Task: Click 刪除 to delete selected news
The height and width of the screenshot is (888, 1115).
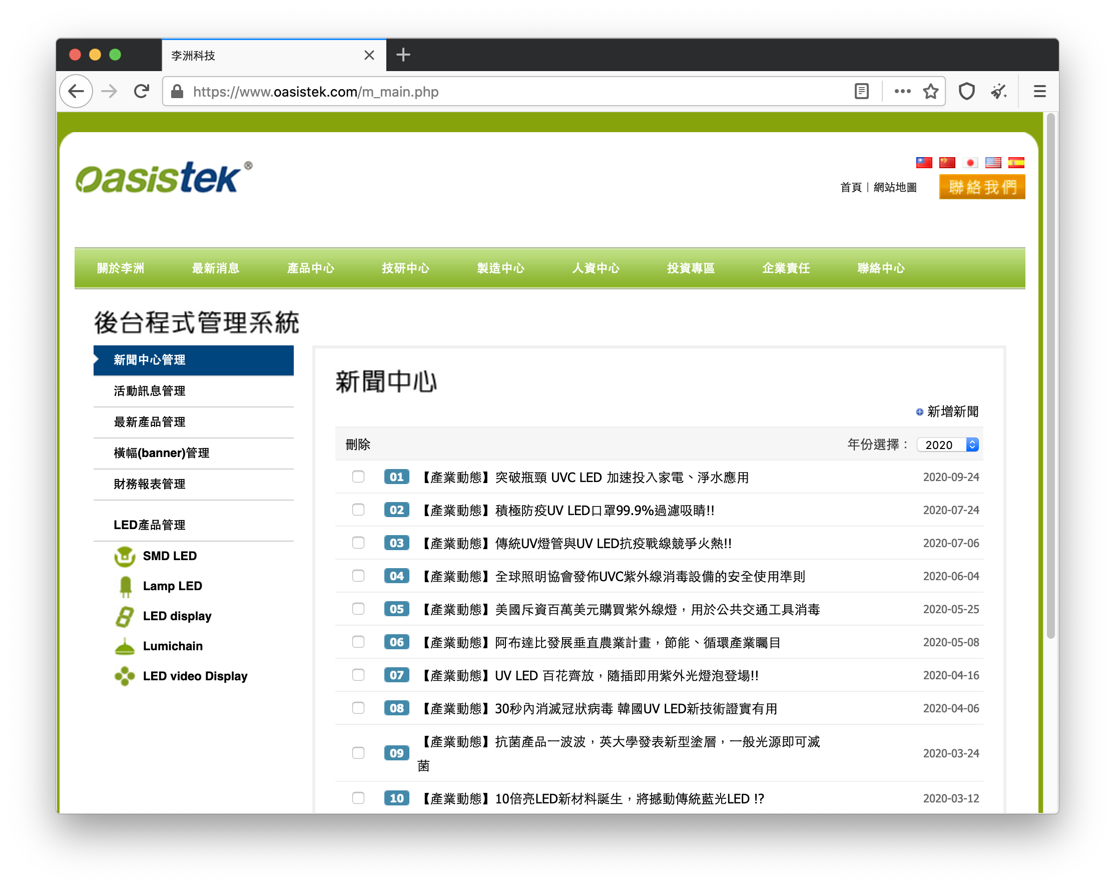Action: [x=358, y=445]
